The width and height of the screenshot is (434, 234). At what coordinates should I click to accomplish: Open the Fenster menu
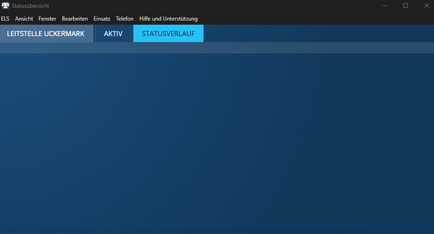pyautogui.click(x=47, y=19)
